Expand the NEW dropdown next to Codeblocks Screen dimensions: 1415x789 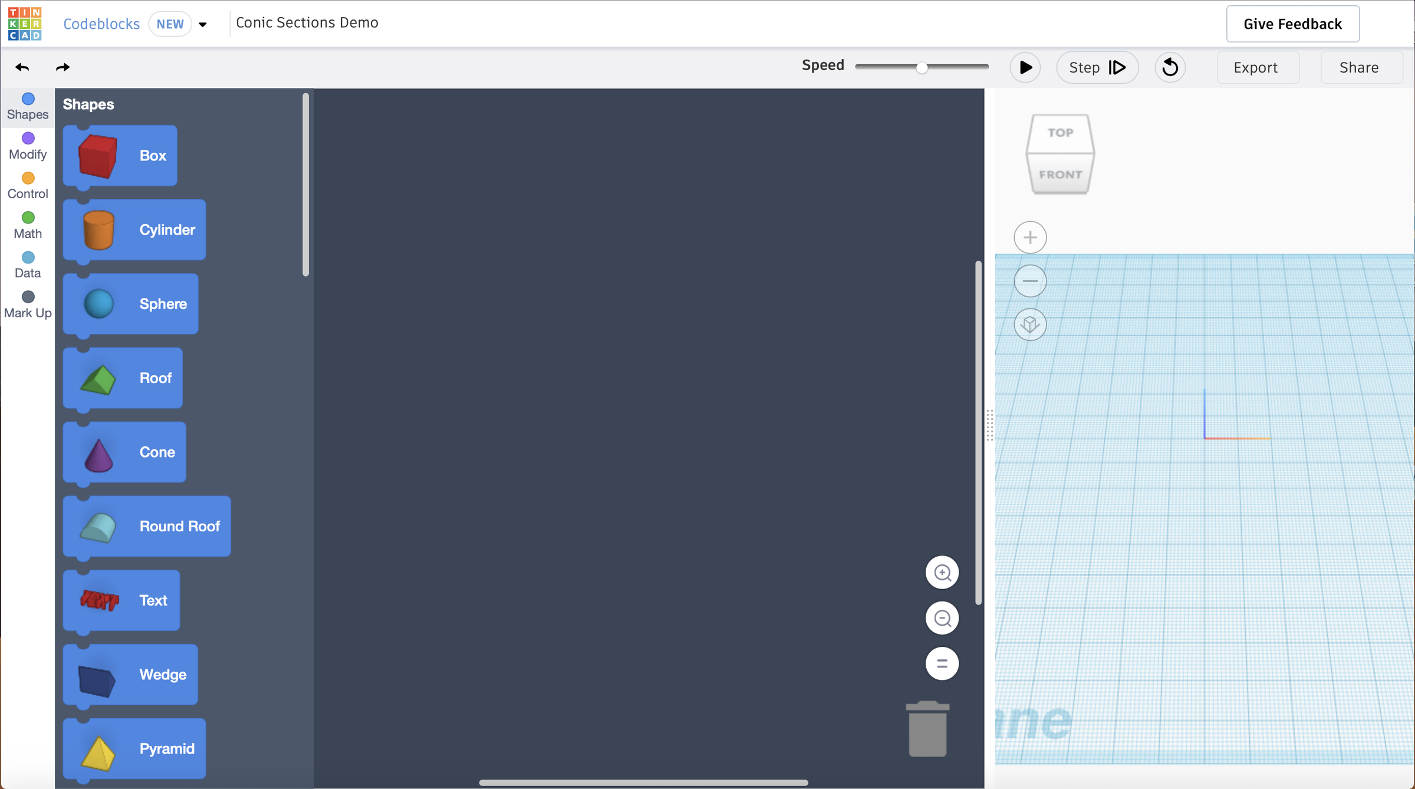203,24
